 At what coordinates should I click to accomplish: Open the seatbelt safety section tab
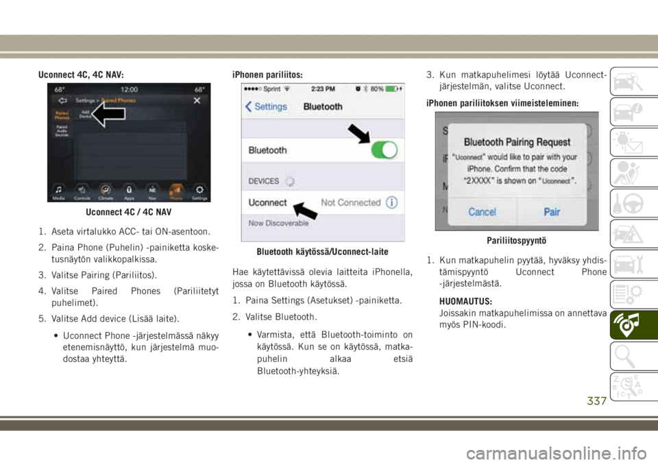(633, 173)
